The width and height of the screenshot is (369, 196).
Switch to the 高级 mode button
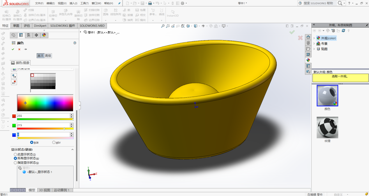[48, 56]
